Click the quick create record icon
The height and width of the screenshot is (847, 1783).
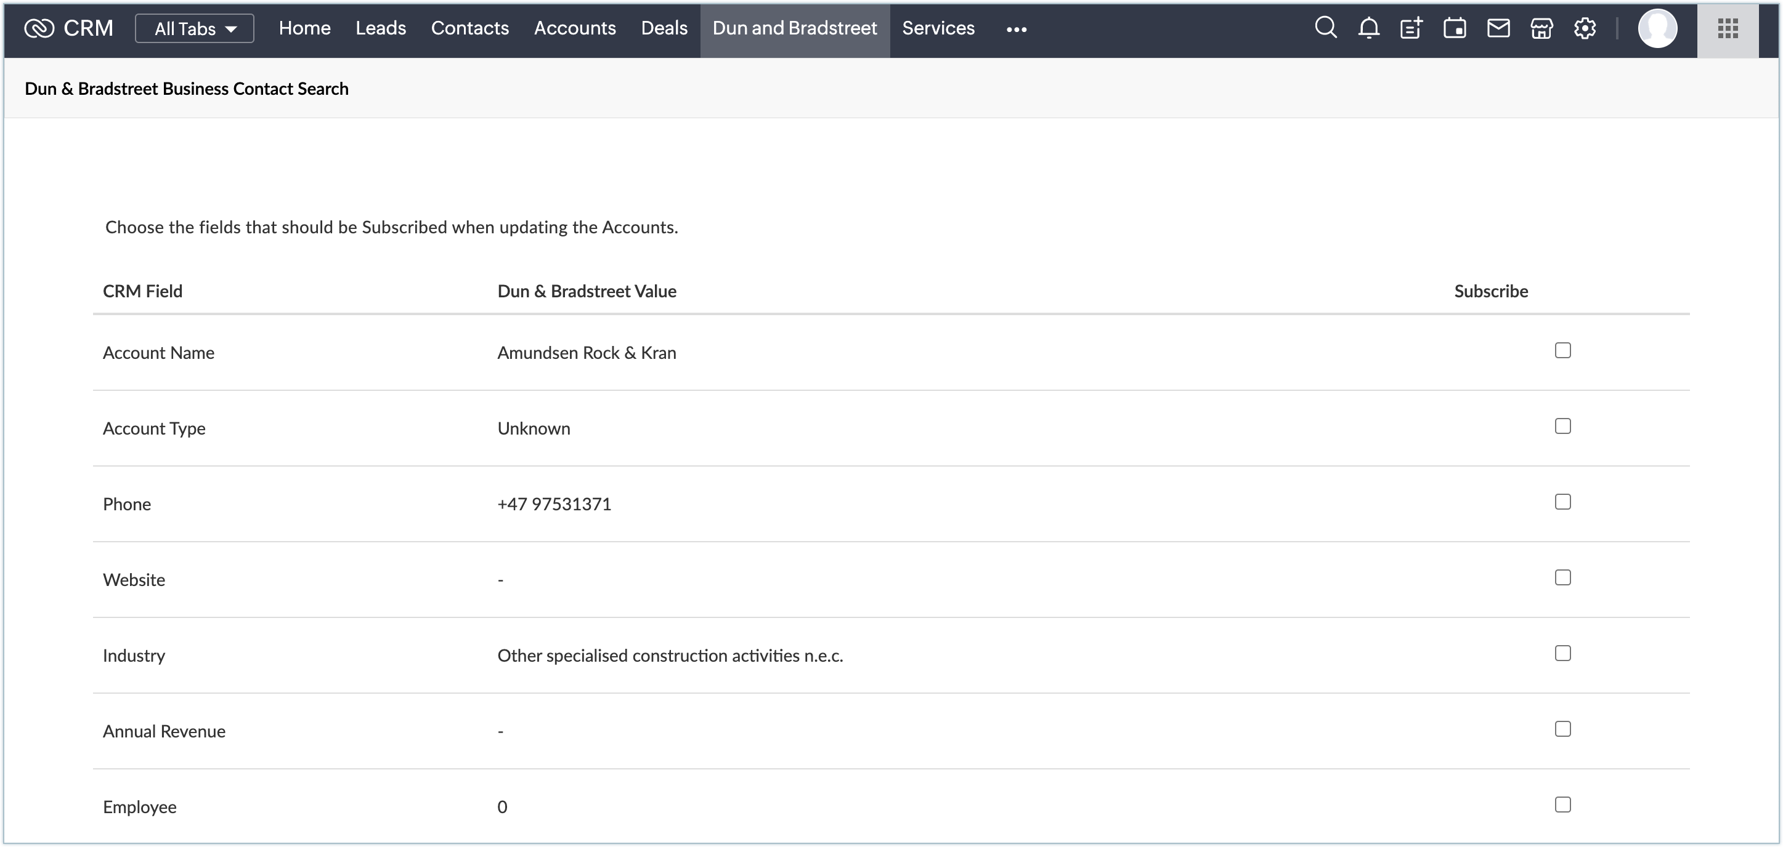[x=1411, y=28]
